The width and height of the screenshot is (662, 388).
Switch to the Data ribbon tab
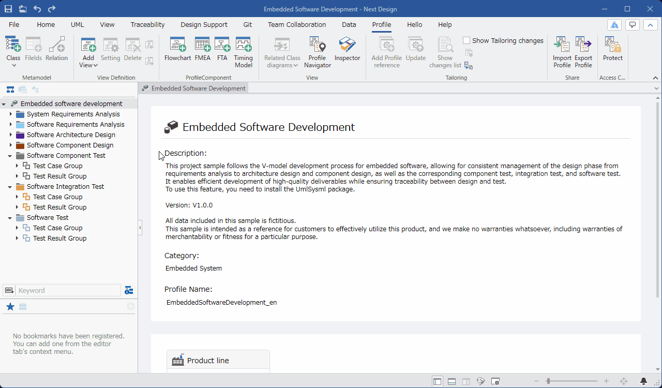(349, 25)
